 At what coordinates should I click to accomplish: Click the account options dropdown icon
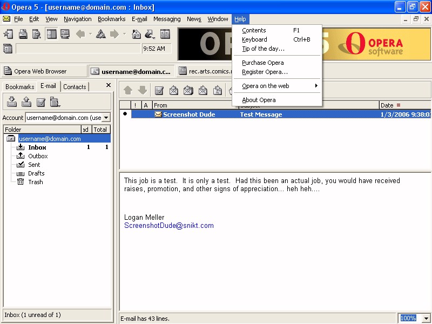click(x=55, y=102)
